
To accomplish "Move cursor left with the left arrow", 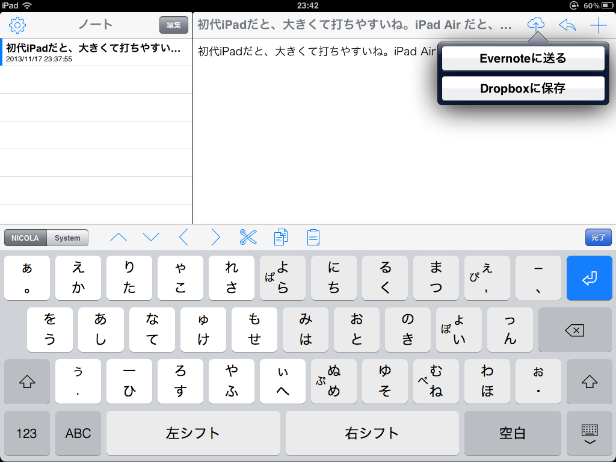I will point(183,237).
